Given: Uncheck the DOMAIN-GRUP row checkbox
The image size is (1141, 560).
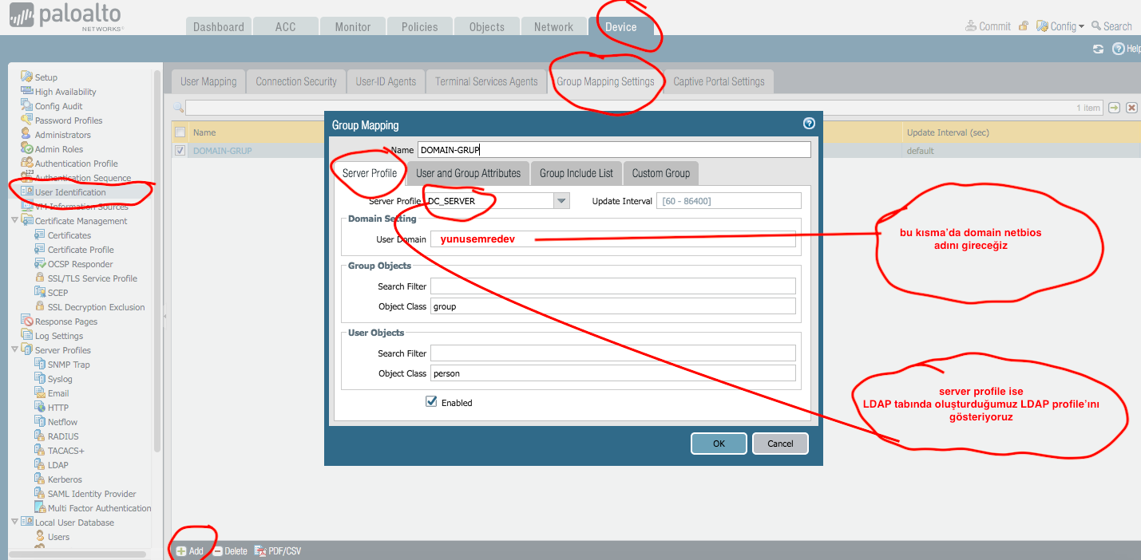Looking at the screenshot, I should 180,150.
